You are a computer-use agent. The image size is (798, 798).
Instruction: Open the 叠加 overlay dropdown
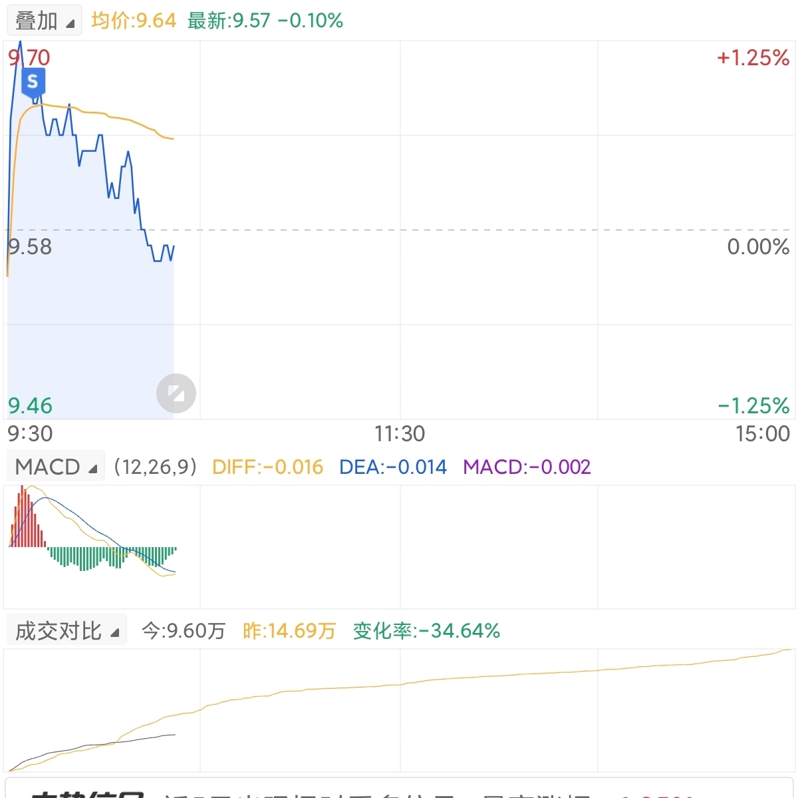(x=44, y=21)
